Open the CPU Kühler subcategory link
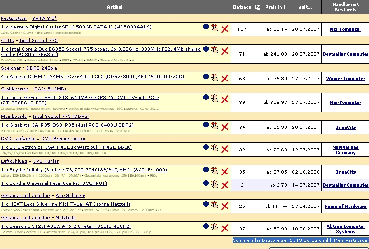 [46, 161]
